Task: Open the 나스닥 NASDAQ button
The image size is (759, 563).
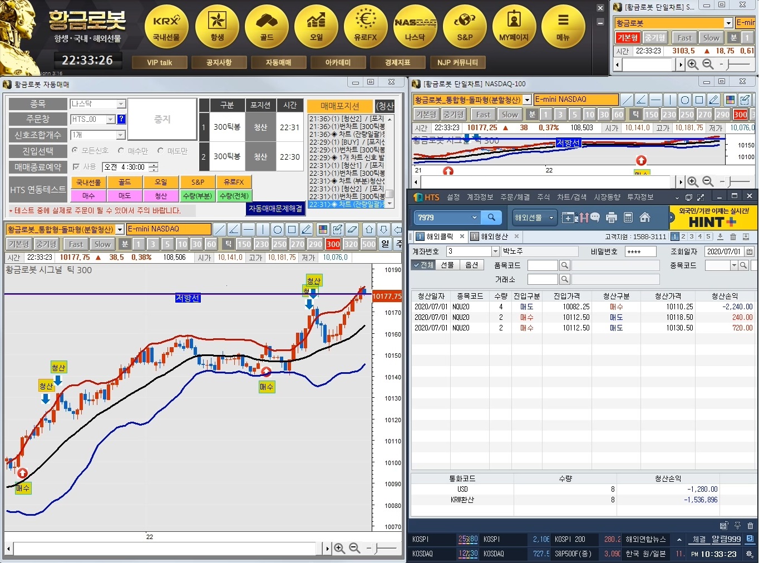Action: (x=415, y=27)
